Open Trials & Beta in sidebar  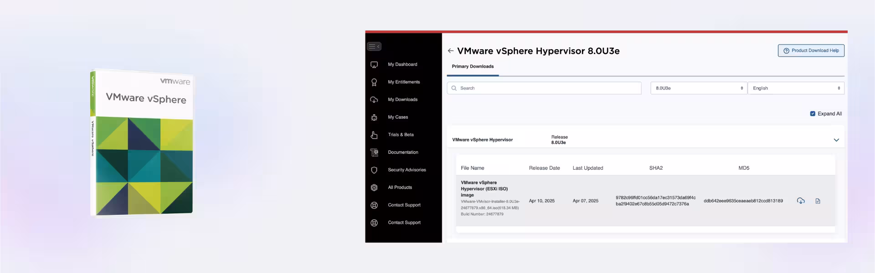(x=401, y=135)
